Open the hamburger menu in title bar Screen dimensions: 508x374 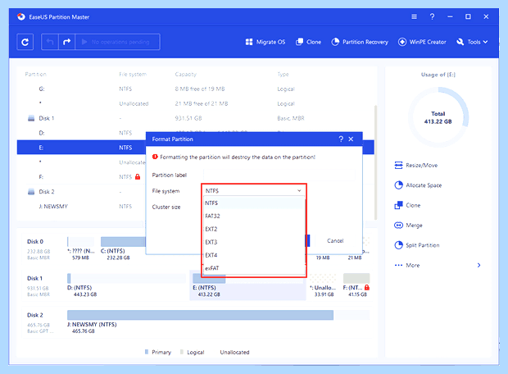pyautogui.click(x=414, y=16)
